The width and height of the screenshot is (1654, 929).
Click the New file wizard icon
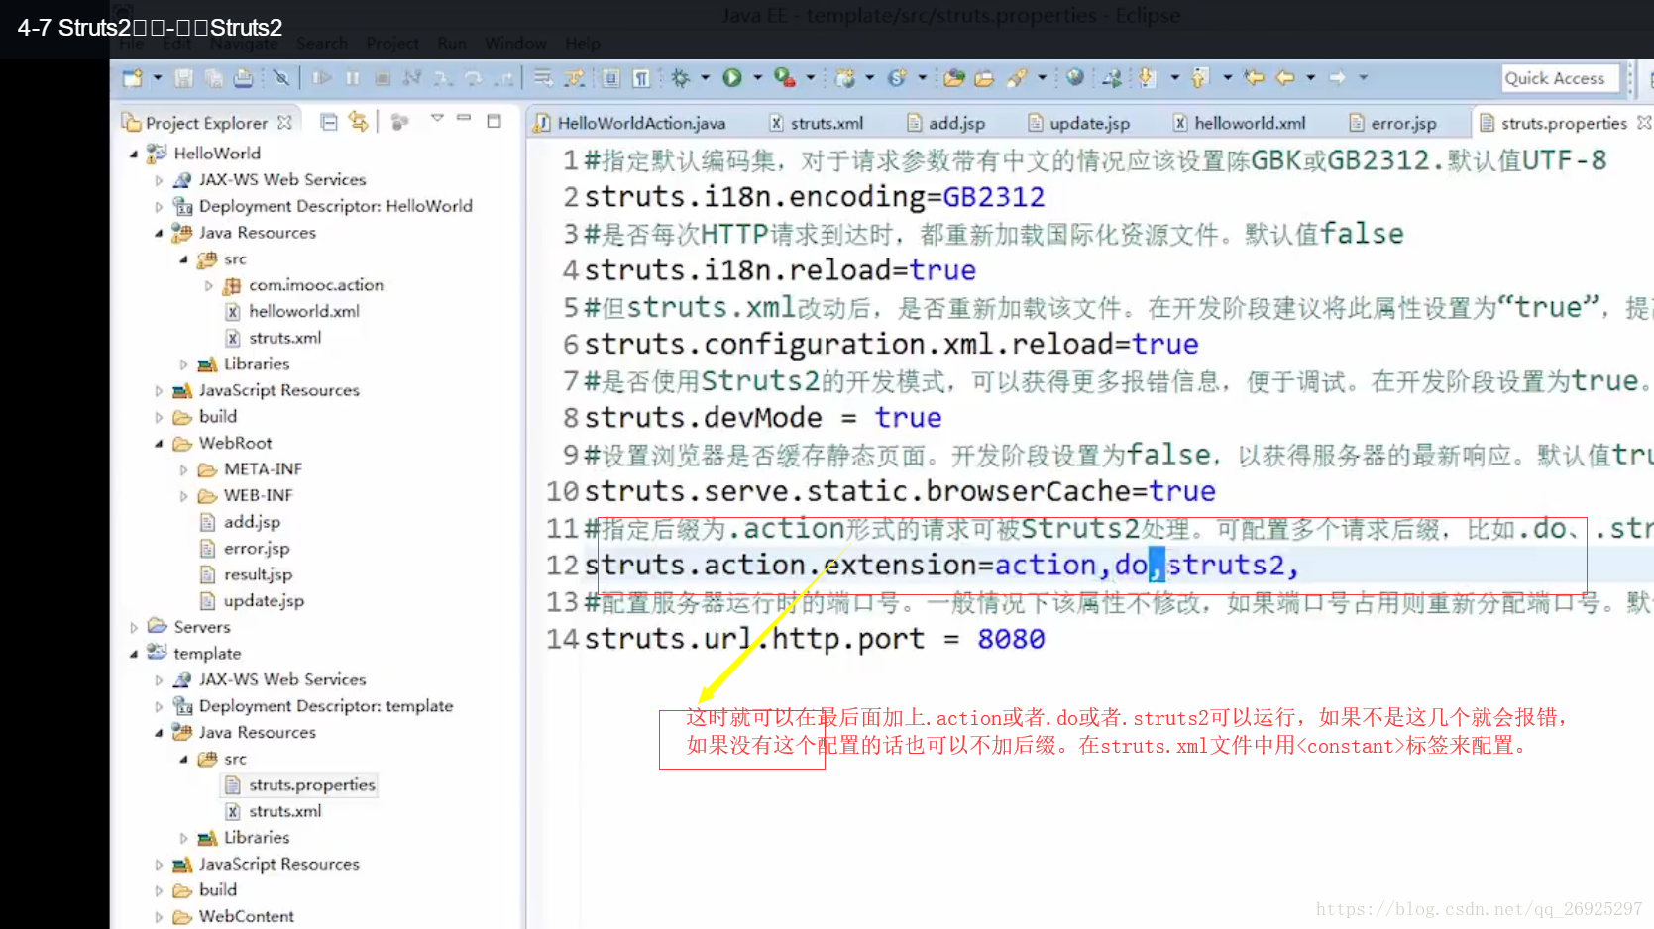(132, 77)
